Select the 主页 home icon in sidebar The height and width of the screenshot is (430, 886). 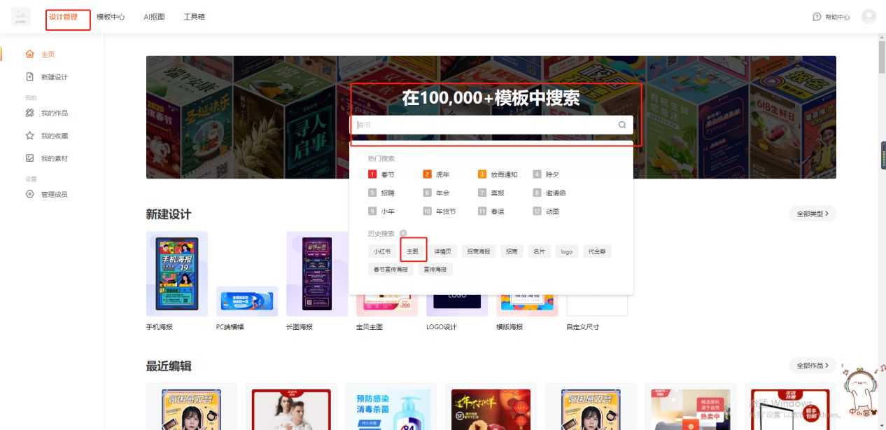pyautogui.click(x=30, y=54)
